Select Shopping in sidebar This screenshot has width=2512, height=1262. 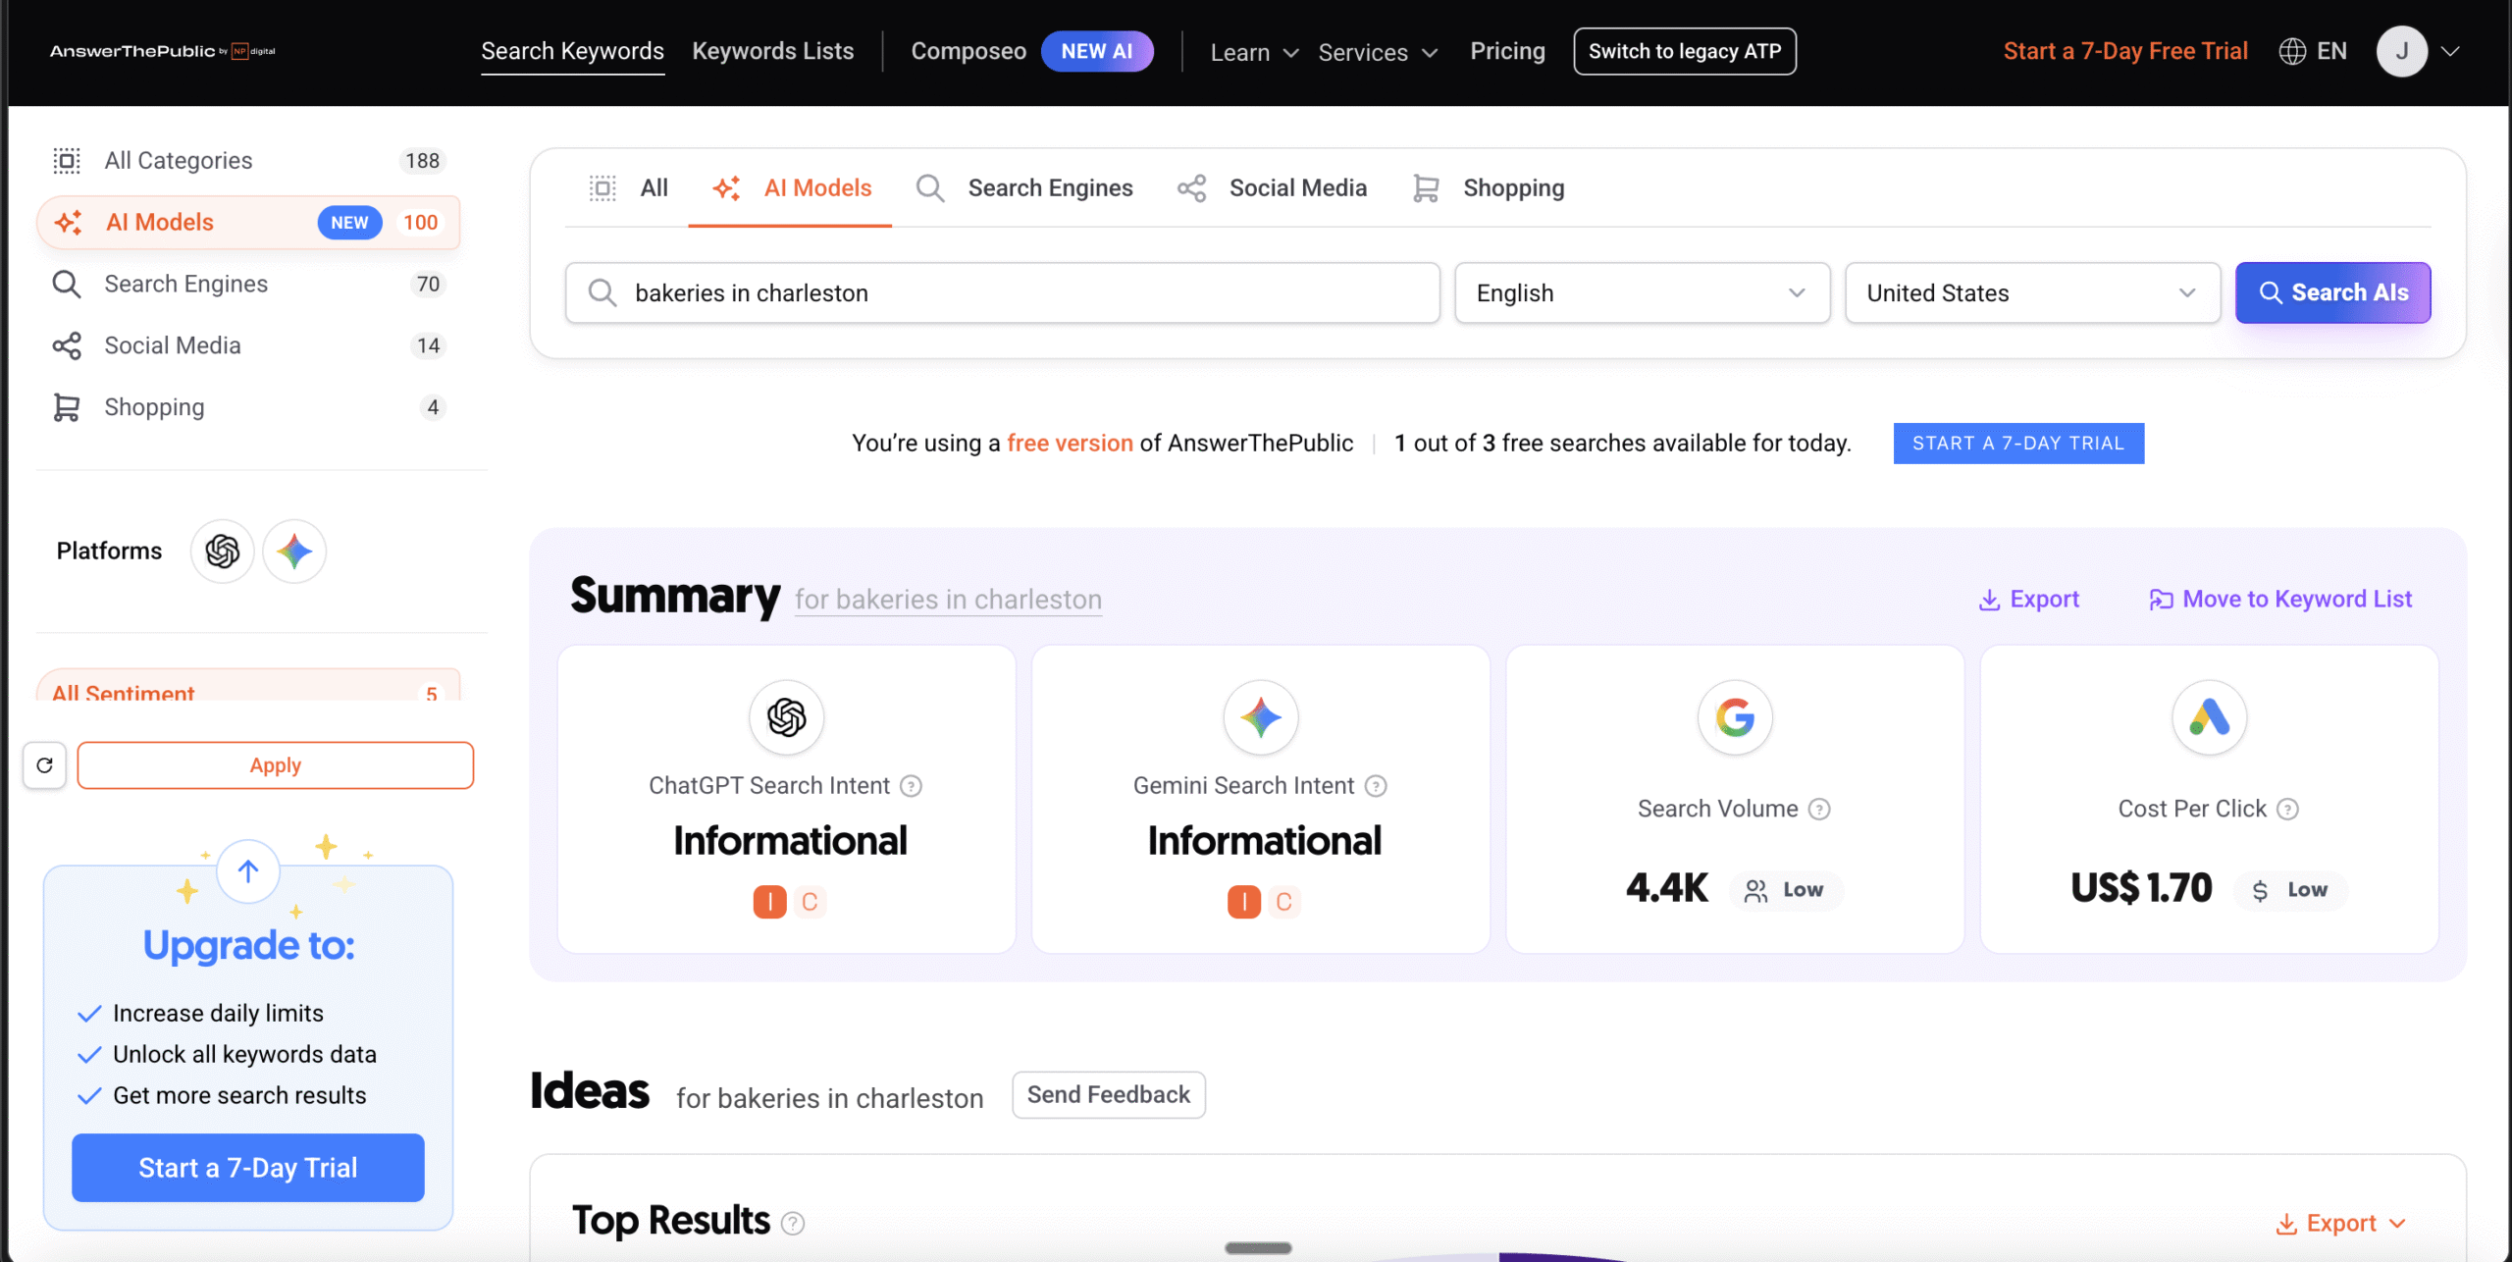point(248,407)
